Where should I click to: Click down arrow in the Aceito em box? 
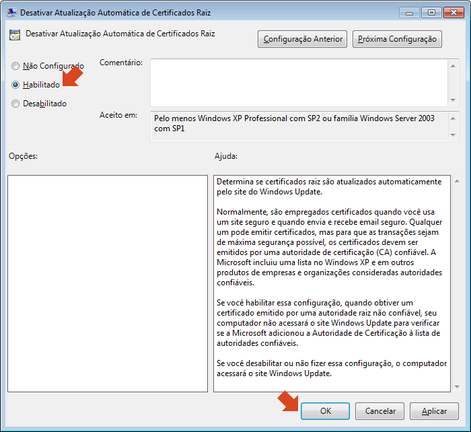tap(453, 135)
